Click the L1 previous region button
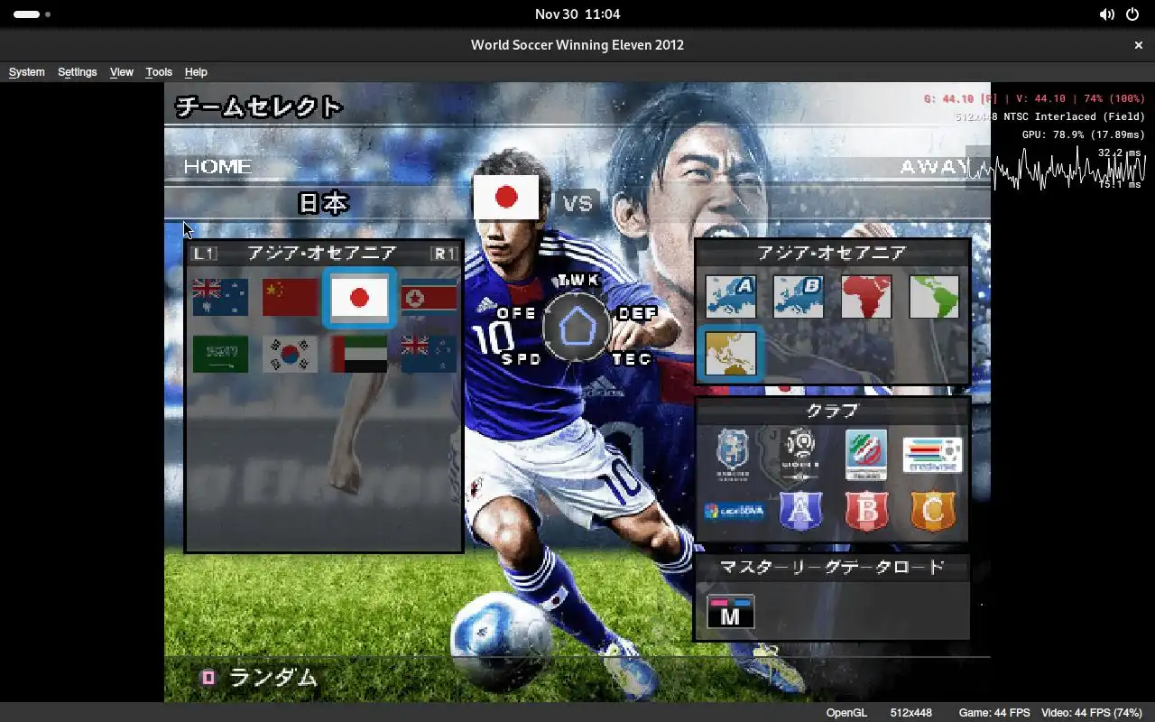Image resolution: width=1155 pixels, height=722 pixels. (205, 254)
